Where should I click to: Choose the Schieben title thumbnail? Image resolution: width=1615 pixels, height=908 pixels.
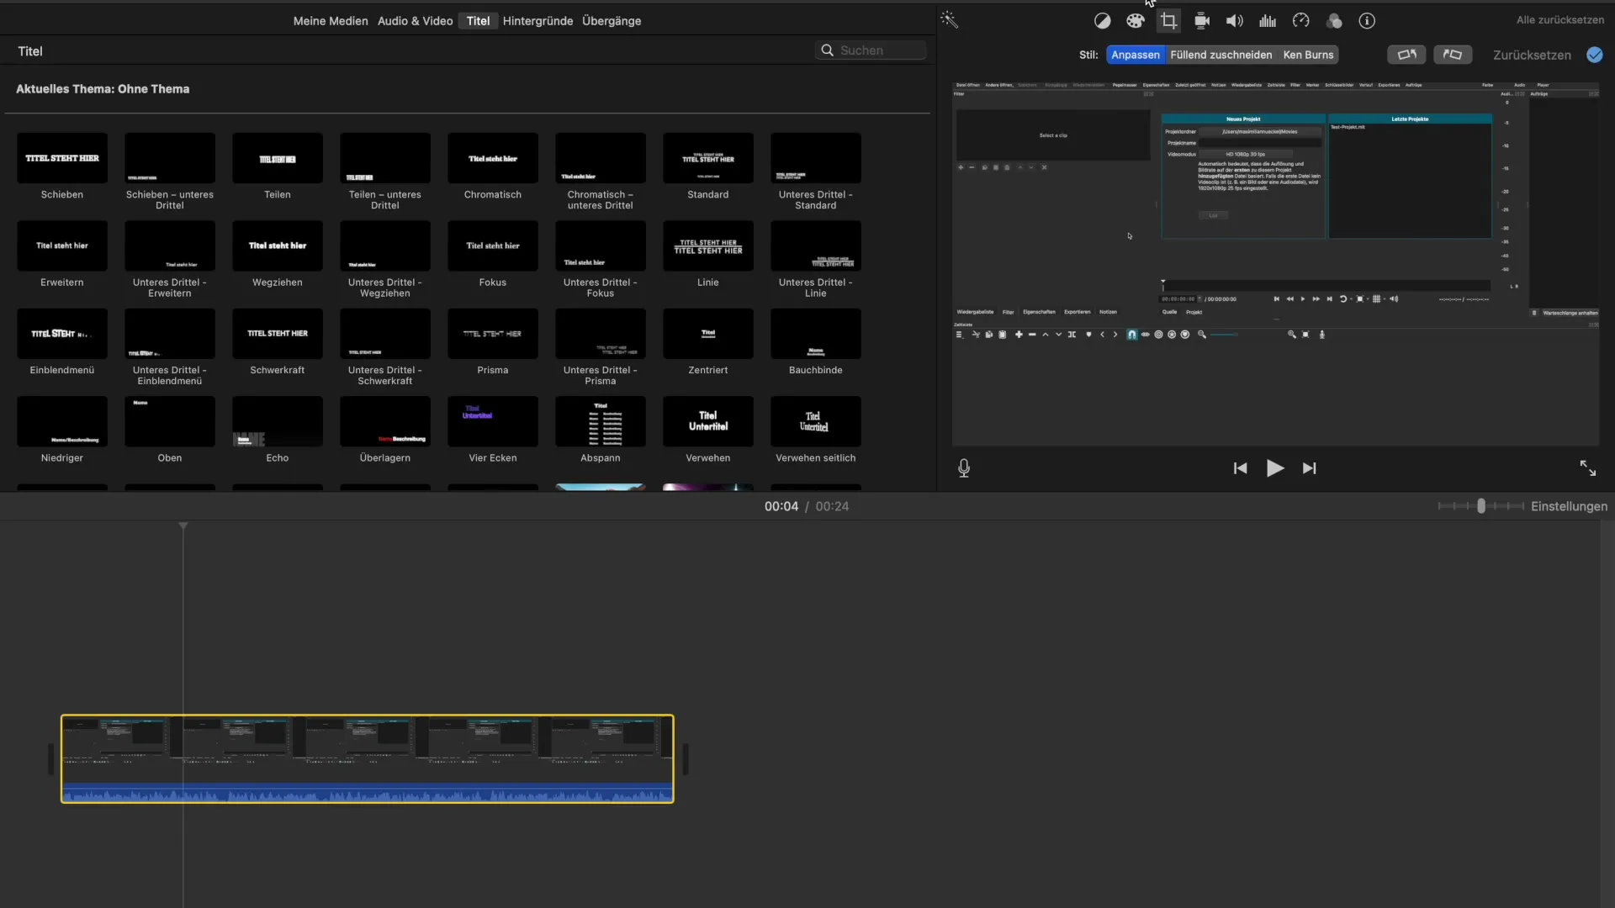click(x=62, y=158)
